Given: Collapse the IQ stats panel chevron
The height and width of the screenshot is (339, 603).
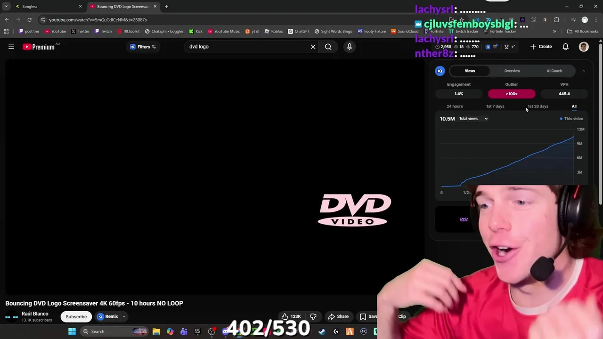Looking at the screenshot, I should [x=584, y=71].
